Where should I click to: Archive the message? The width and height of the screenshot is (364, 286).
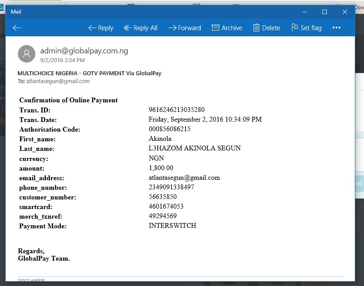tap(227, 28)
